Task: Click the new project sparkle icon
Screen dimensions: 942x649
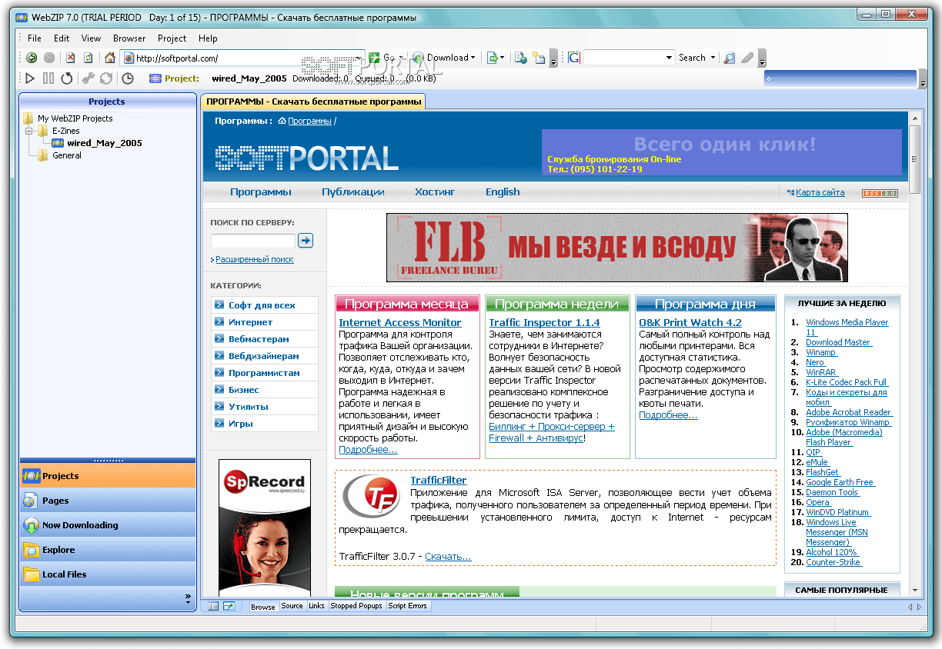Action: (x=539, y=58)
